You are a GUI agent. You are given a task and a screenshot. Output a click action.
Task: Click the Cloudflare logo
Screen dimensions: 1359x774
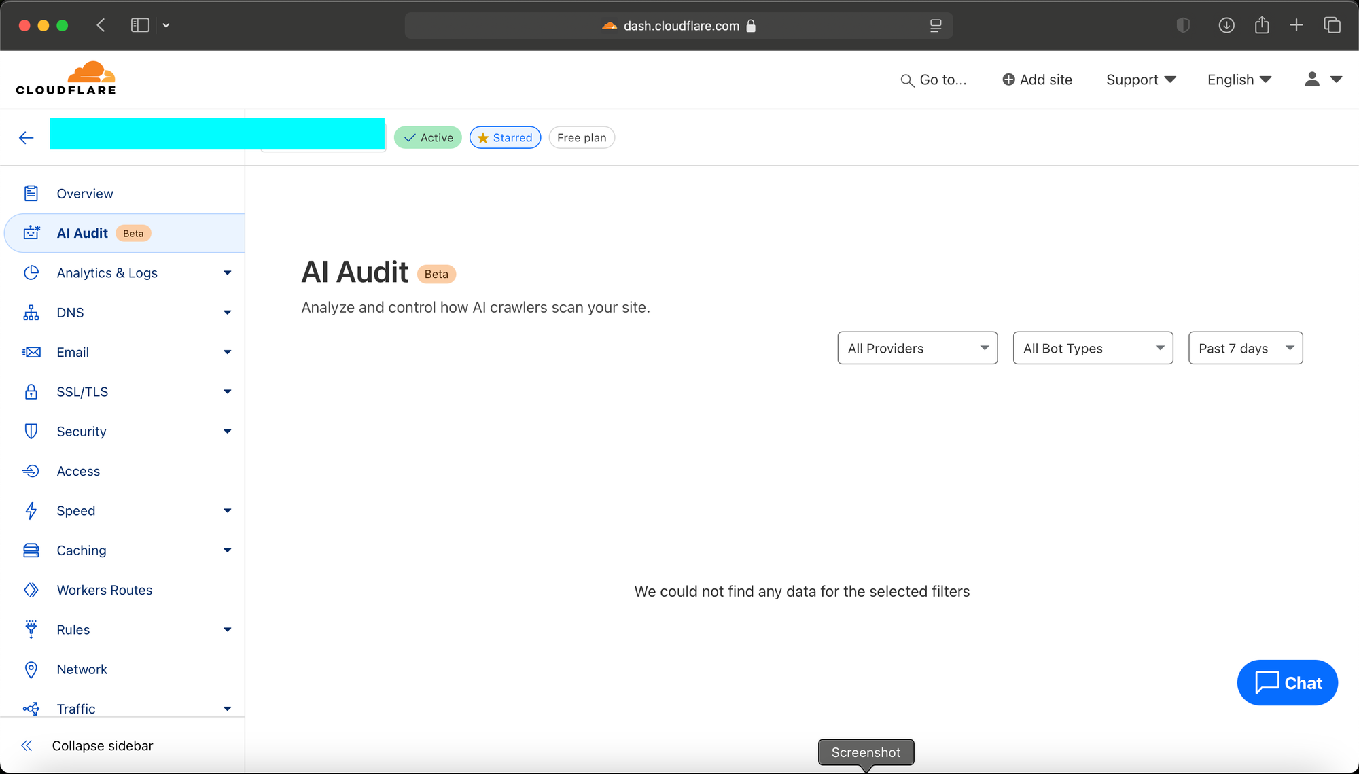click(x=66, y=79)
